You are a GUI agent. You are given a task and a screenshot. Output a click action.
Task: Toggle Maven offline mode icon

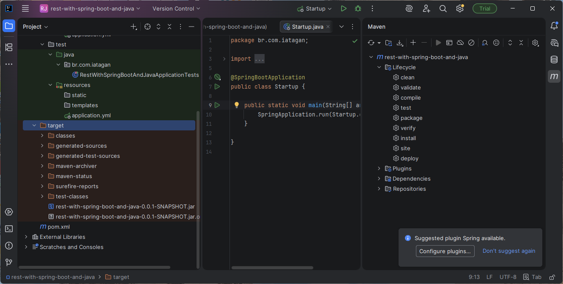[x=460, y=43]
